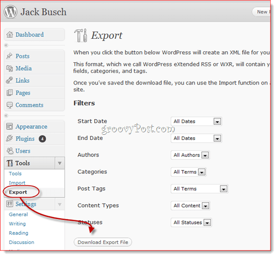277x257 pixels.
Task: Click the Tools menu header label
Action: pos(23,163)
